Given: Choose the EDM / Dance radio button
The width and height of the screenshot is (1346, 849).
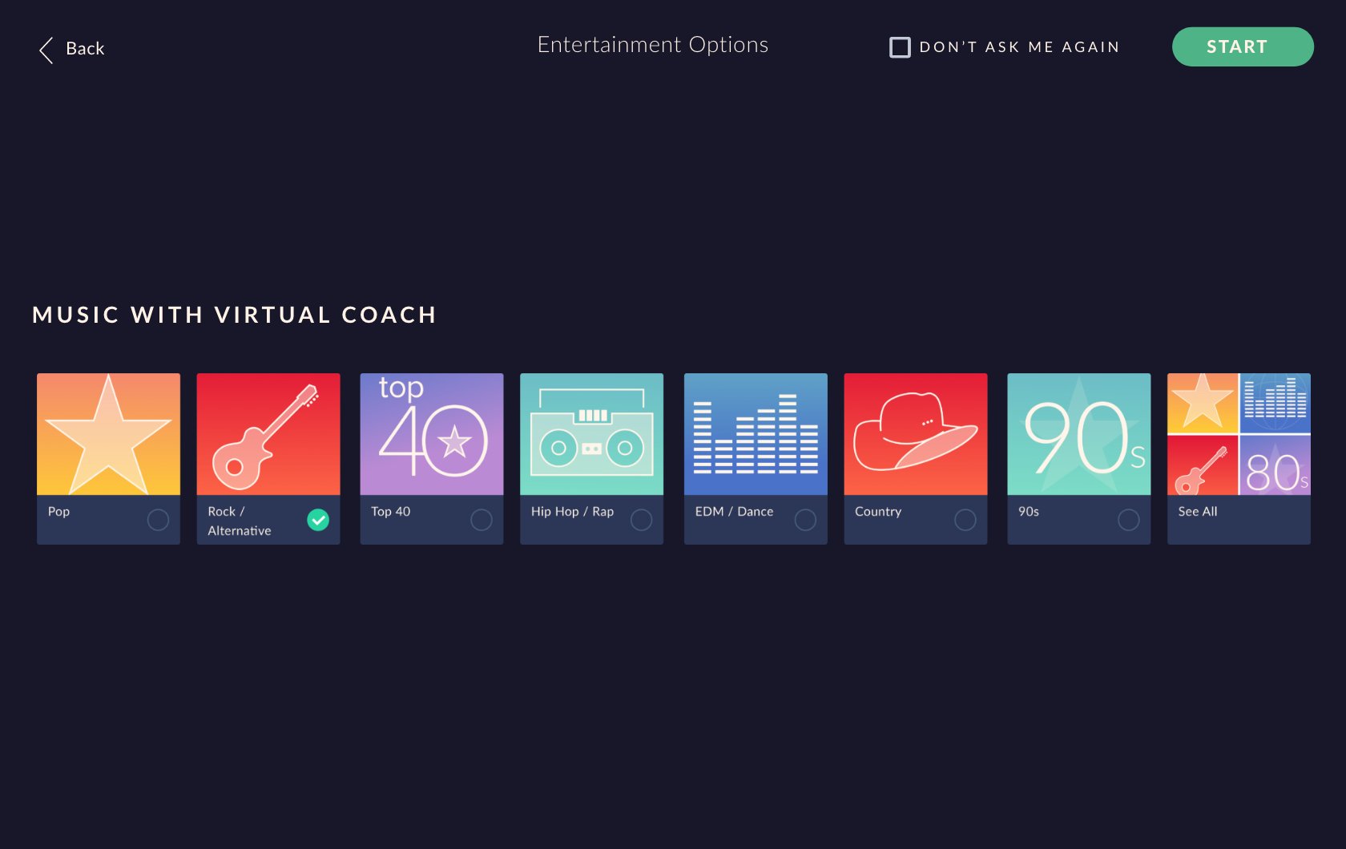Looking at the screenshot, I should tap(805, 520).
